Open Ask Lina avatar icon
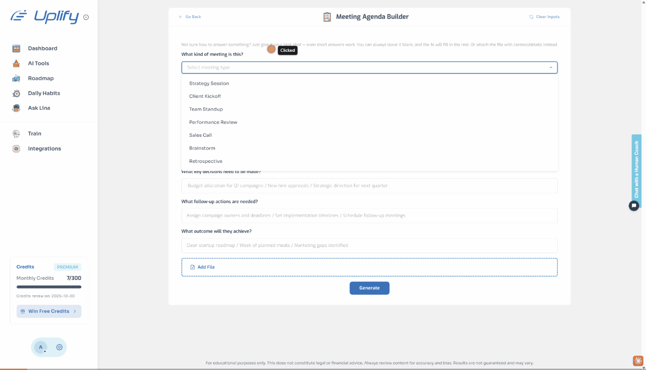This screenshot has height=370, width=646. click(16, 108)
